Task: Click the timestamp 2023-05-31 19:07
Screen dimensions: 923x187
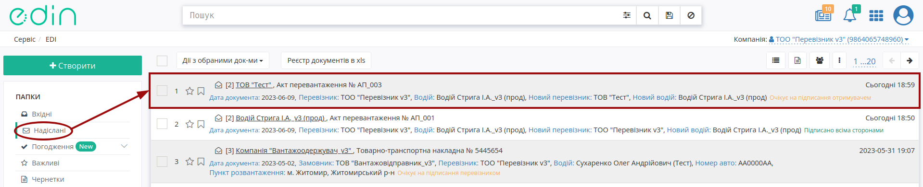Action: click(x=887, y=151)
